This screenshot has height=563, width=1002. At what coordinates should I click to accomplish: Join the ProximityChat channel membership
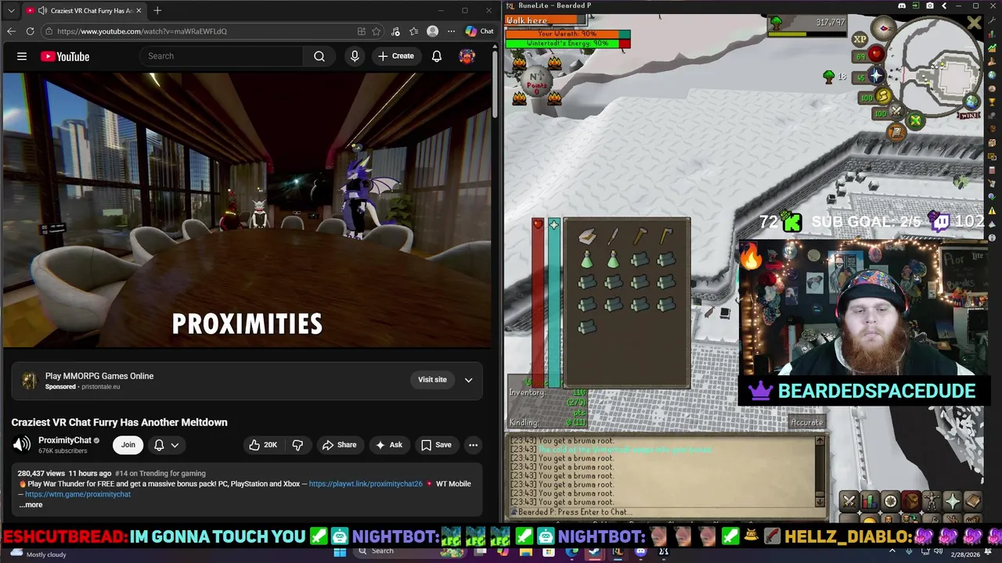coord(128,445)
